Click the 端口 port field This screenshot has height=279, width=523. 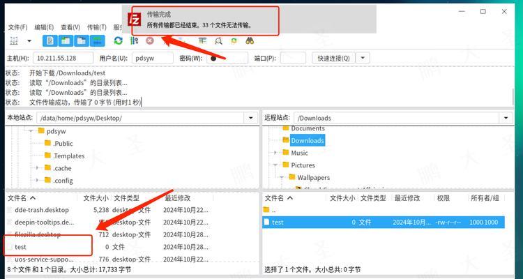[x=293, y=58]
